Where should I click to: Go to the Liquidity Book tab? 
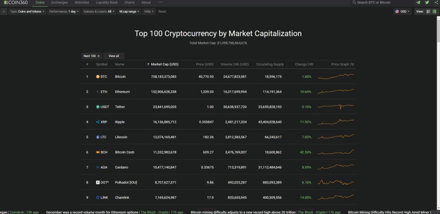pyautogui.click(x=107, y=3)
